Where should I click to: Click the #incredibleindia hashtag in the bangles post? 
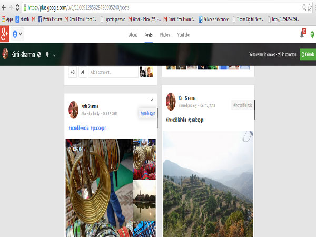[x=78, y=128]
